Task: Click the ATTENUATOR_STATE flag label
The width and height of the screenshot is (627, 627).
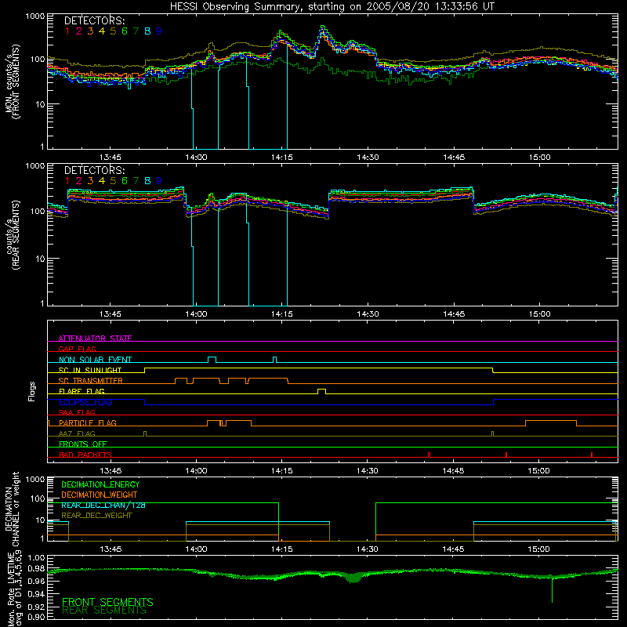Action: click(95, 339)
